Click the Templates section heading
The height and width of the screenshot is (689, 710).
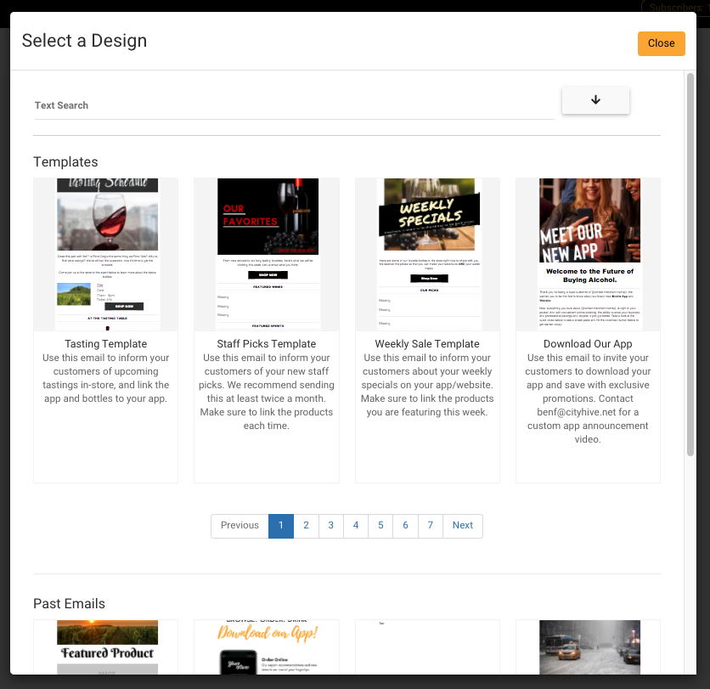(65, 162)
